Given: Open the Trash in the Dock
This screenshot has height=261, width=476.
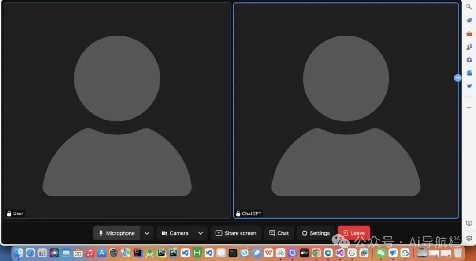Looking at the screenshot, I should [458, 253].
